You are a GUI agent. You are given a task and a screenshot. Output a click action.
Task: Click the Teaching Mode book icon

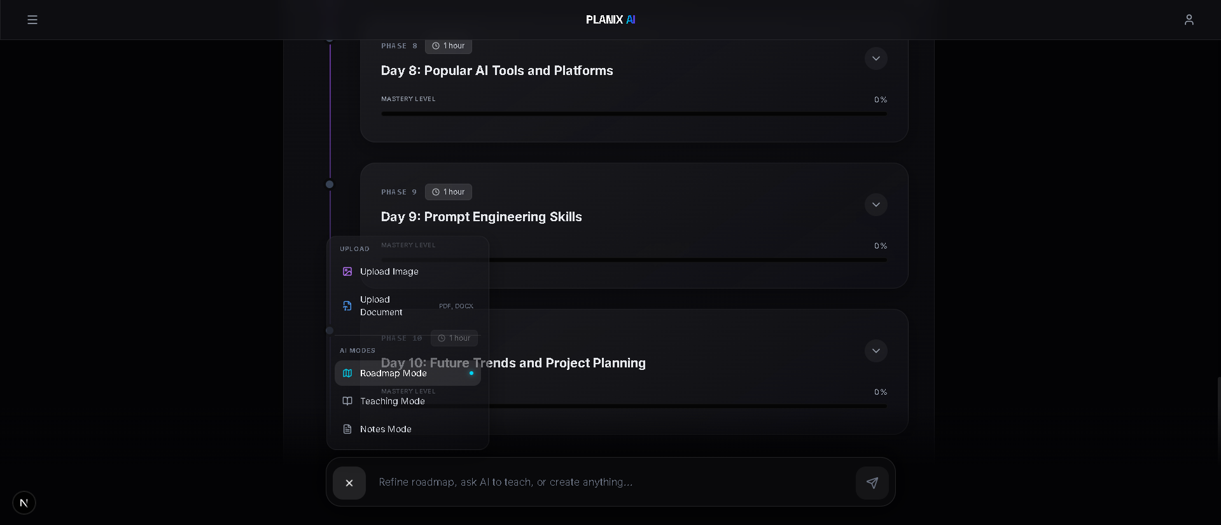coord(347,401)
